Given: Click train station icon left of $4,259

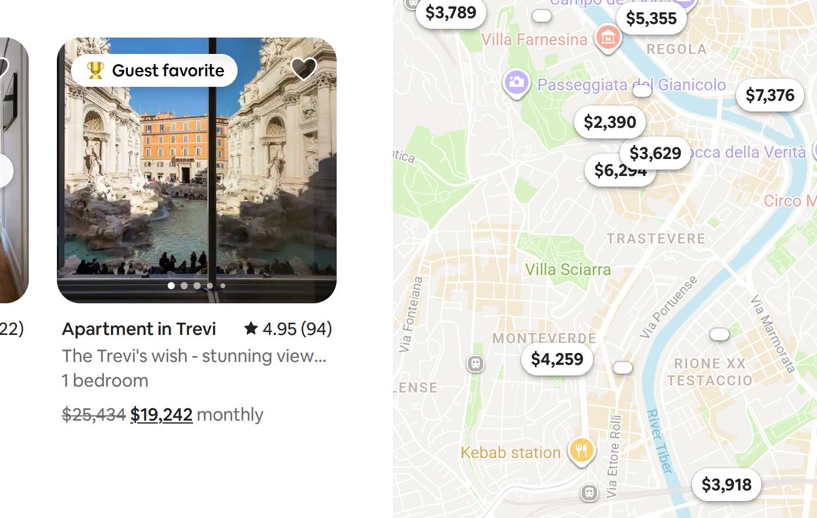Looking at the screenshot, I should pos(476,364).
